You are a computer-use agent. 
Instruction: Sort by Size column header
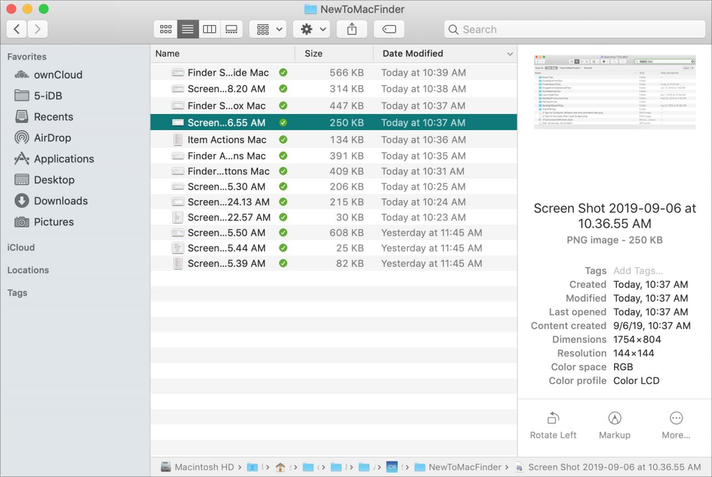point(314,53)
